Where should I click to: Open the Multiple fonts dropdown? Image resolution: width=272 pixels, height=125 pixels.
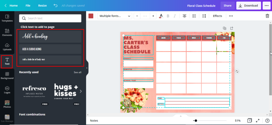(115, 16)
